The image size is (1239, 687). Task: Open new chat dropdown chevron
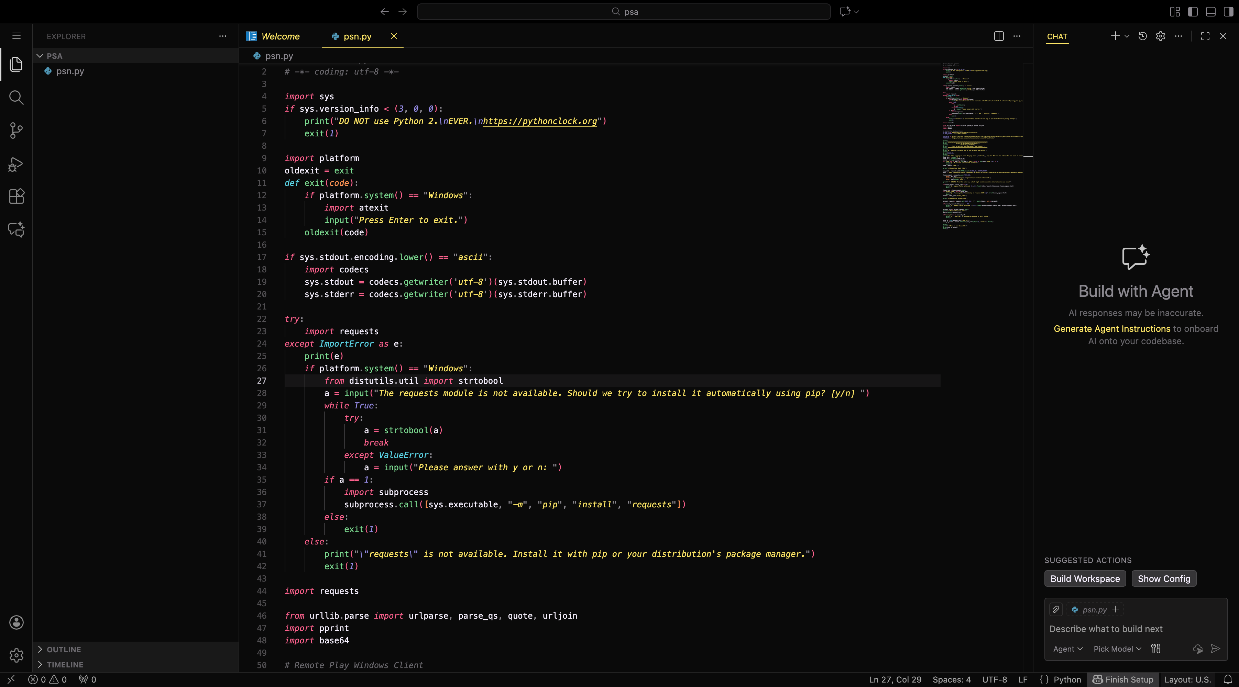(x=1127, y=36)
